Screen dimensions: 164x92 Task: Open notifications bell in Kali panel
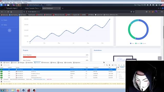click(x=150, y=5)
